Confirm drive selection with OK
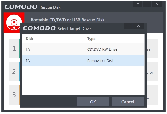The width and height of the screenshot is (167, 114). pyautogui.click(x=93, y=102)
